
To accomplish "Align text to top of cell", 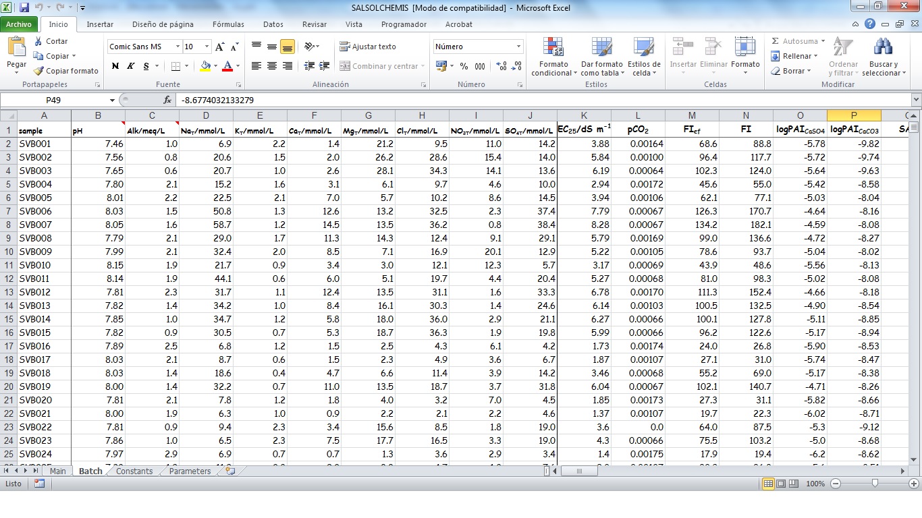I will (256, 47).
